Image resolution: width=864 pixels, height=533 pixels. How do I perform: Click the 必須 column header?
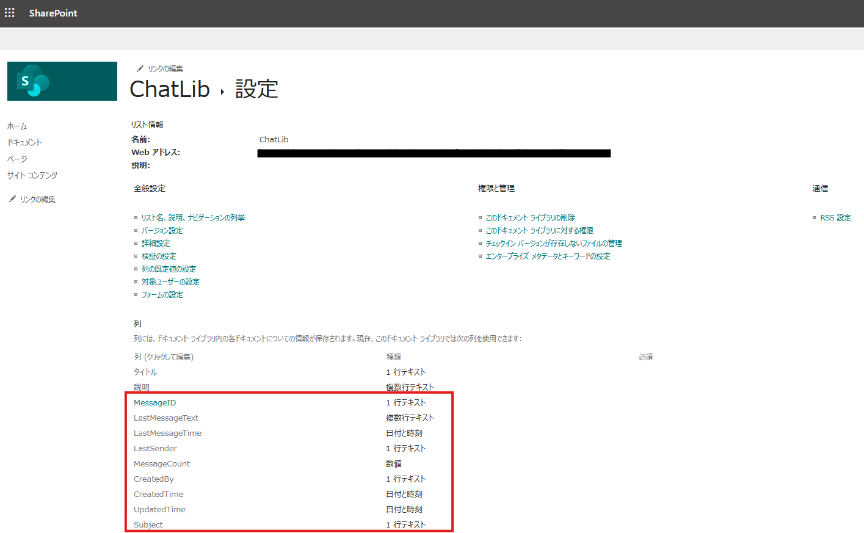pyautogui.click(x=645, y=357)
